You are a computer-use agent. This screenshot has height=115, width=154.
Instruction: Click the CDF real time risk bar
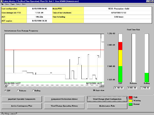coord(120,58)
